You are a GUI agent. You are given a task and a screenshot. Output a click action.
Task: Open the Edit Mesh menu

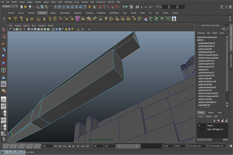click(x=68, y=2)
